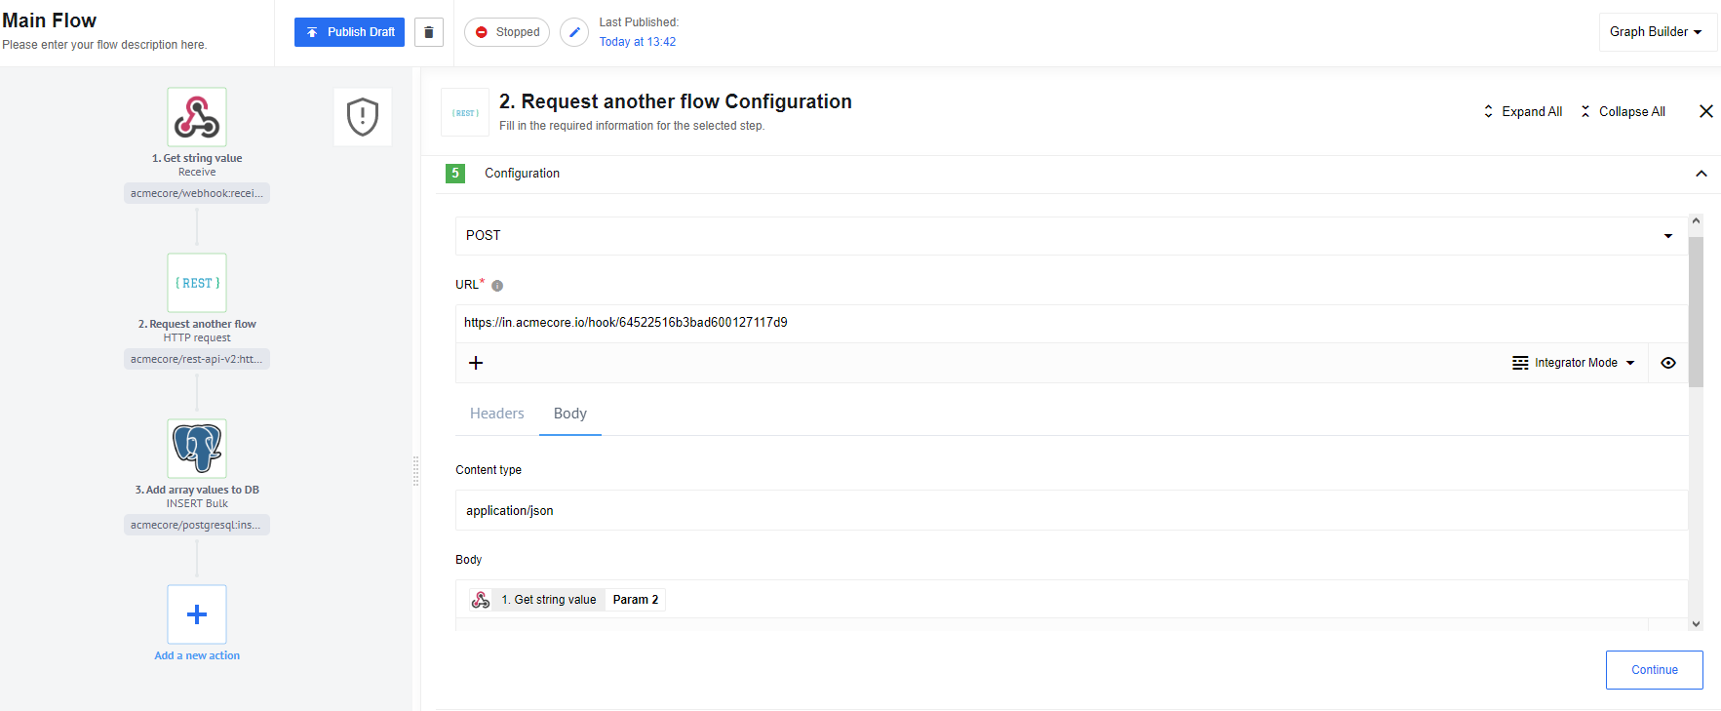1721x711 pixels.
Task: Click the Continue button
Action: point(1655,670)
